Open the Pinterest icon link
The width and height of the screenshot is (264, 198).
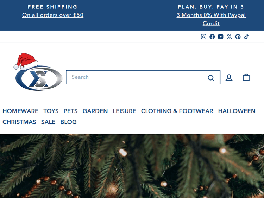pos(238,37)
